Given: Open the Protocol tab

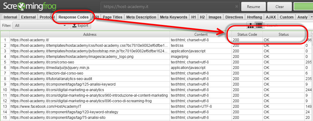Looking at the screenshot, I should tap(47, 17).
